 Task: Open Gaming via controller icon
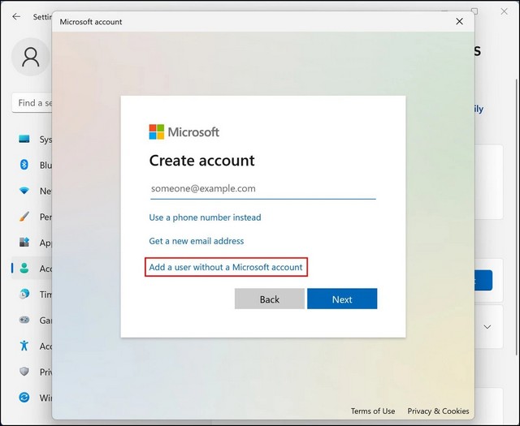pos(24,320)
